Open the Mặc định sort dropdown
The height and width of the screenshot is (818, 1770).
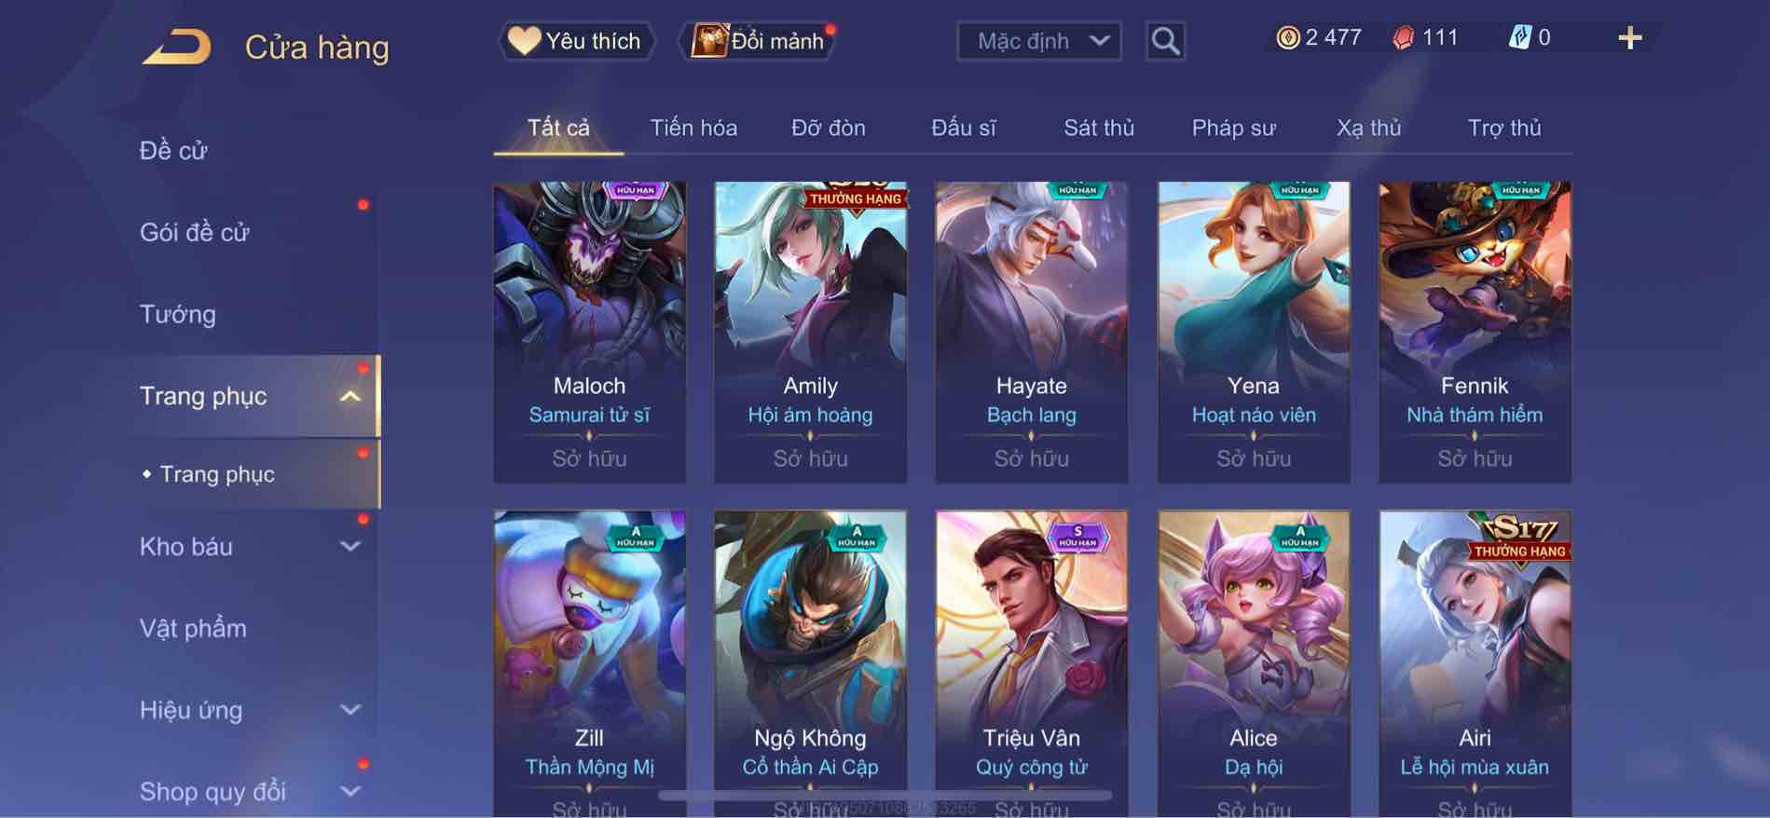(1039, 41)
